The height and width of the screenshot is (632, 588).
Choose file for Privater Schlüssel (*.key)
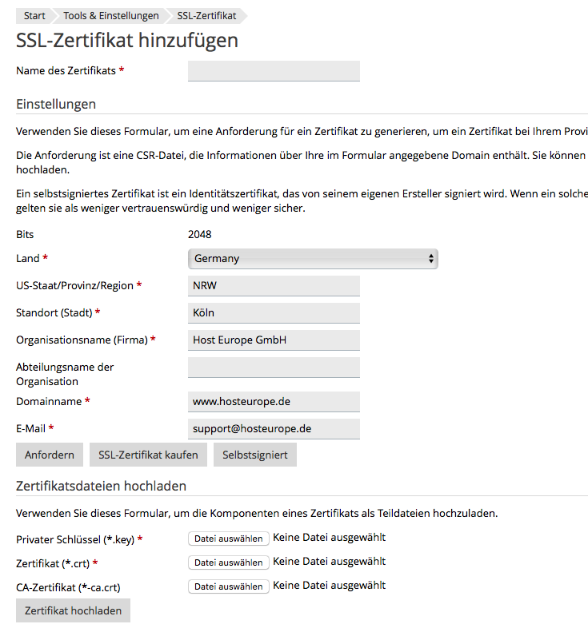(x=229, y=539)
